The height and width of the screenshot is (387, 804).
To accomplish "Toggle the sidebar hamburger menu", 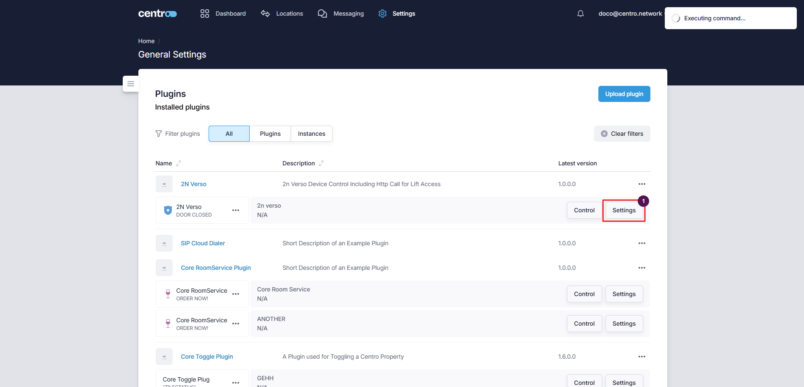I will 131,84.
